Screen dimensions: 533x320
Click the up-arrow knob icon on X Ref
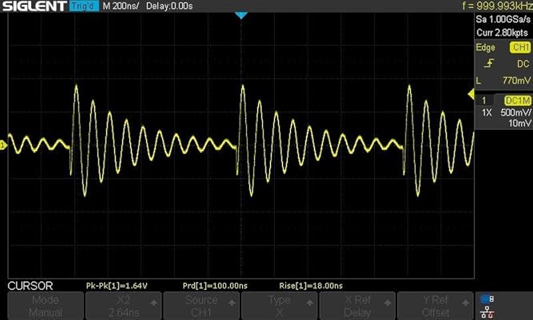point(388,302)
